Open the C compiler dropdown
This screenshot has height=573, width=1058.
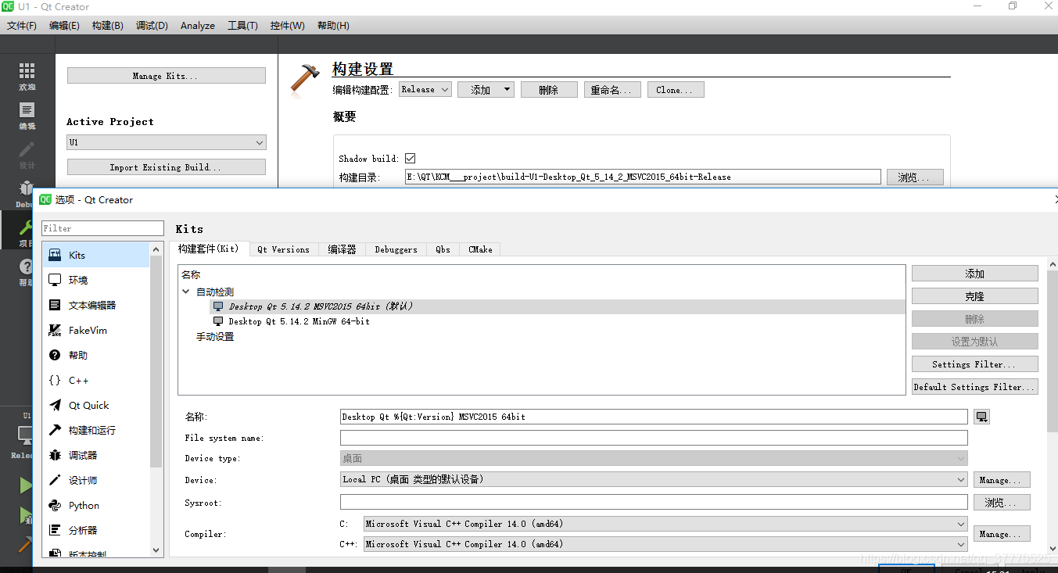click(665, 524)
